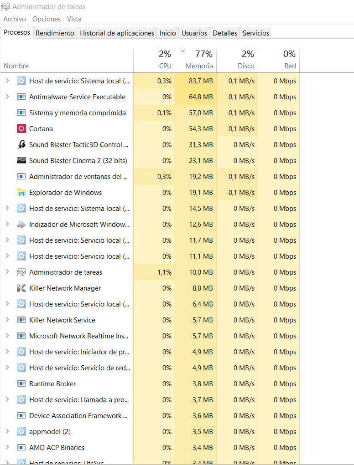Select the Procesos tab

(x=17, y=32)
